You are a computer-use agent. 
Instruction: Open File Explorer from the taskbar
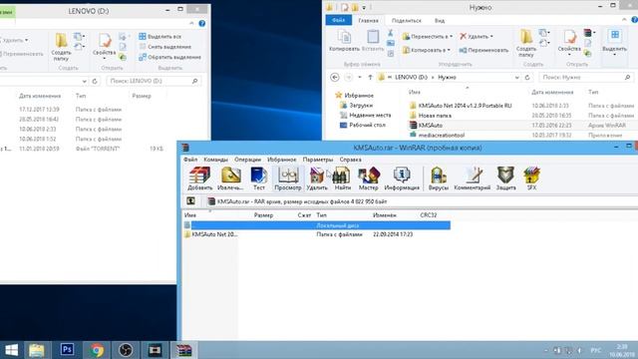click(36, 350)
